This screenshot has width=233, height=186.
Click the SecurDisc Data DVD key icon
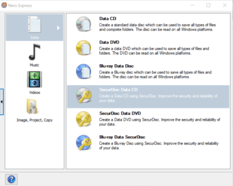click(x=83, y=119)
